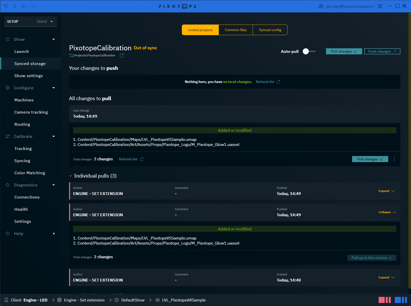Screen dimensions: 411x306
Task: Click the database icon before Engine - Set extension
Action: [59, 300]
